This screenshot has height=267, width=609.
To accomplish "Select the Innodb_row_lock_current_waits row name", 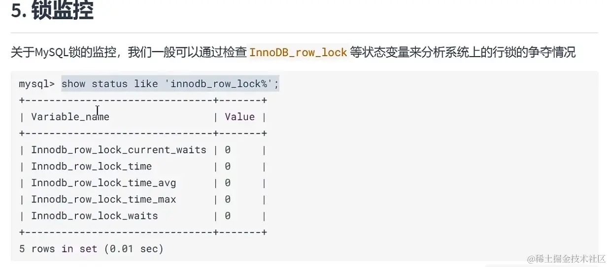I will tap(119, 150).
